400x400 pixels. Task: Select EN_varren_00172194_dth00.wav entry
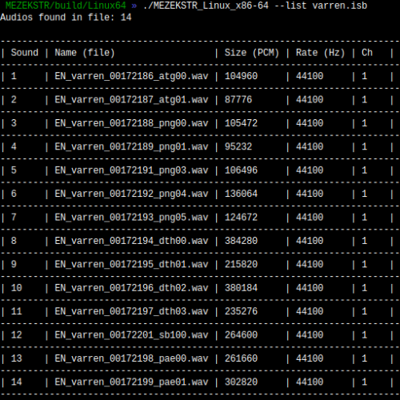point(131,241)
